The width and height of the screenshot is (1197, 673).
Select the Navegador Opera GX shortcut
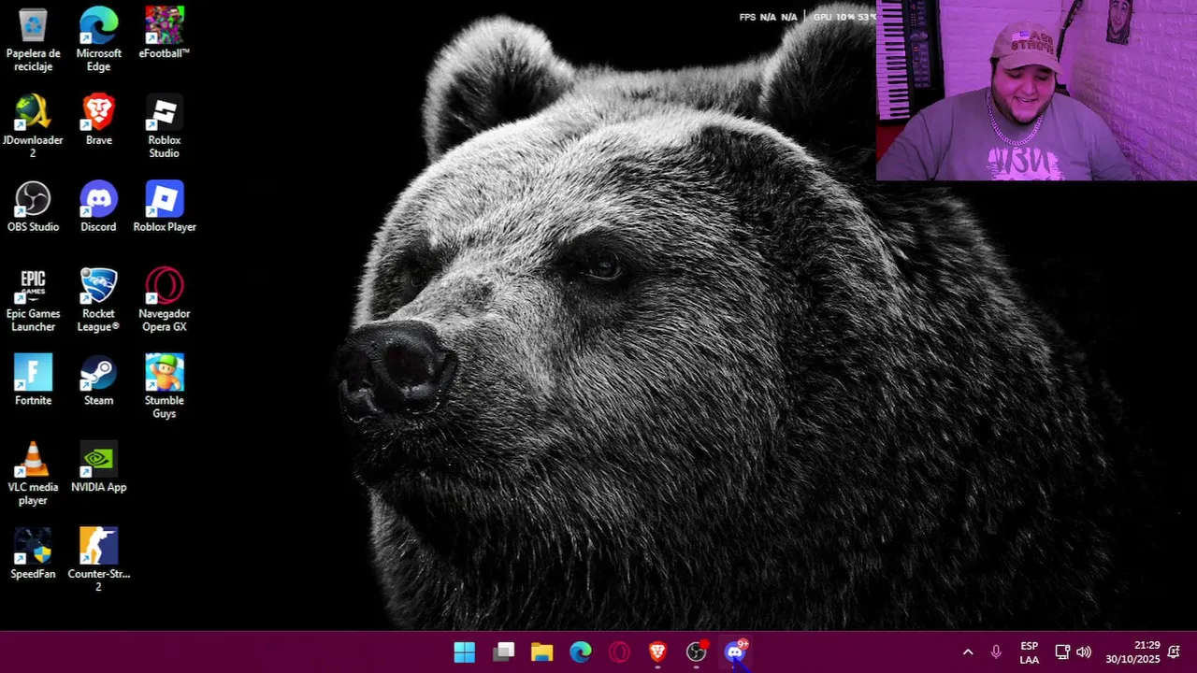[x=164, y=300]
